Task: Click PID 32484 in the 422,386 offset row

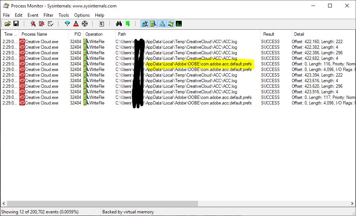Action: pyautogui.click(x=75, y=53)
